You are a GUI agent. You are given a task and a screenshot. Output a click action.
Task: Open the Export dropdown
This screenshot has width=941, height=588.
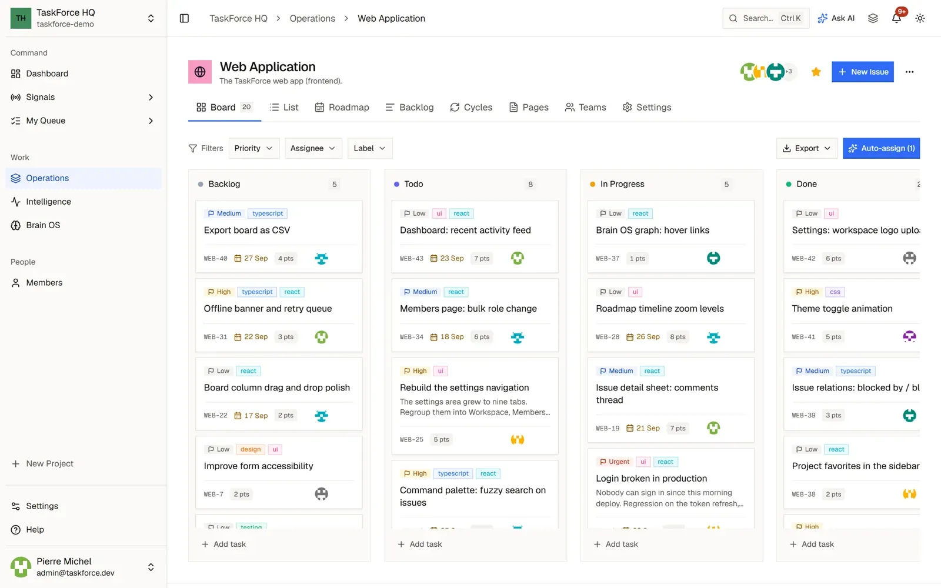pos(807,148)
